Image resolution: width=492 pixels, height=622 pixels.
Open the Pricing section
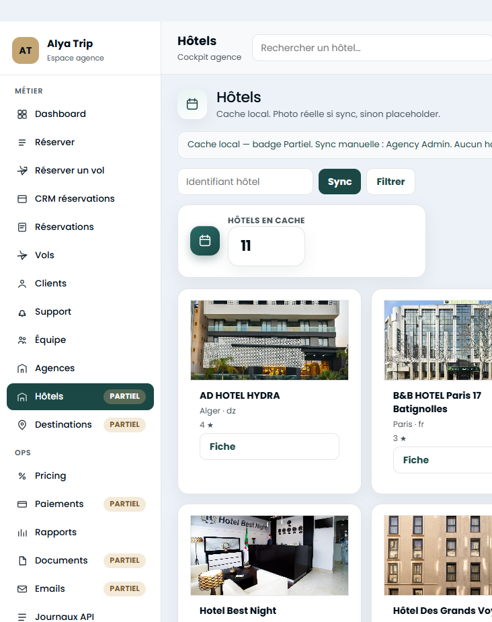(x=80, y=476)
